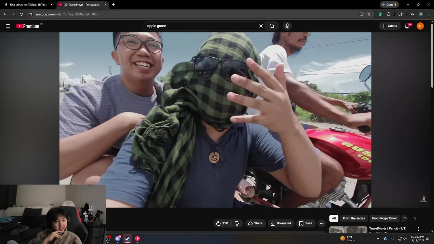Show more filter chips with the right arrow
Image resolution: width=434 pixels, height=244 pixels.
click(414, 219)
